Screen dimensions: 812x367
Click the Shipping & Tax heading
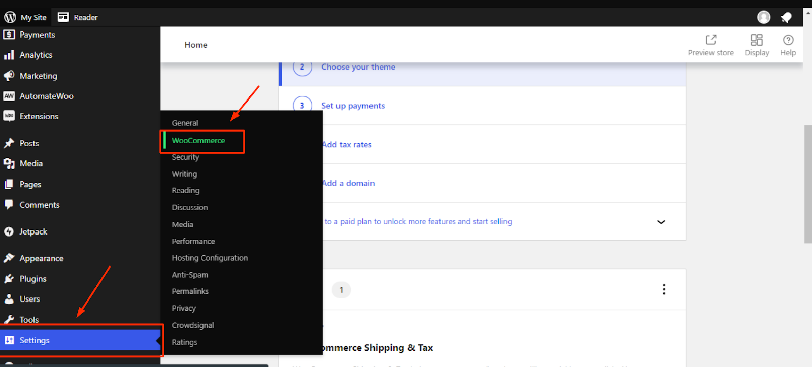[378, 348]
